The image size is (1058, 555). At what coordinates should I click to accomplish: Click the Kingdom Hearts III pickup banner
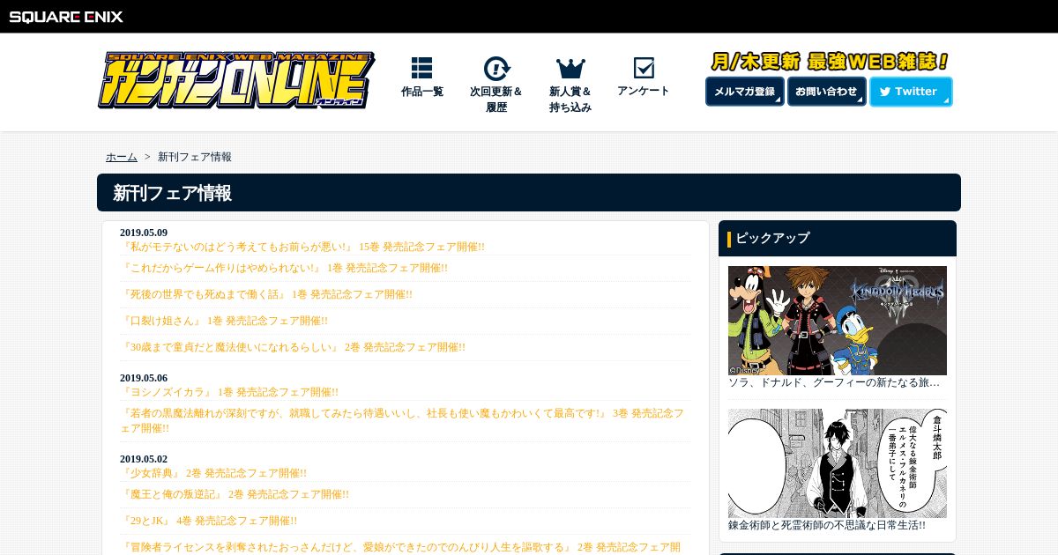tap(838, 321)
